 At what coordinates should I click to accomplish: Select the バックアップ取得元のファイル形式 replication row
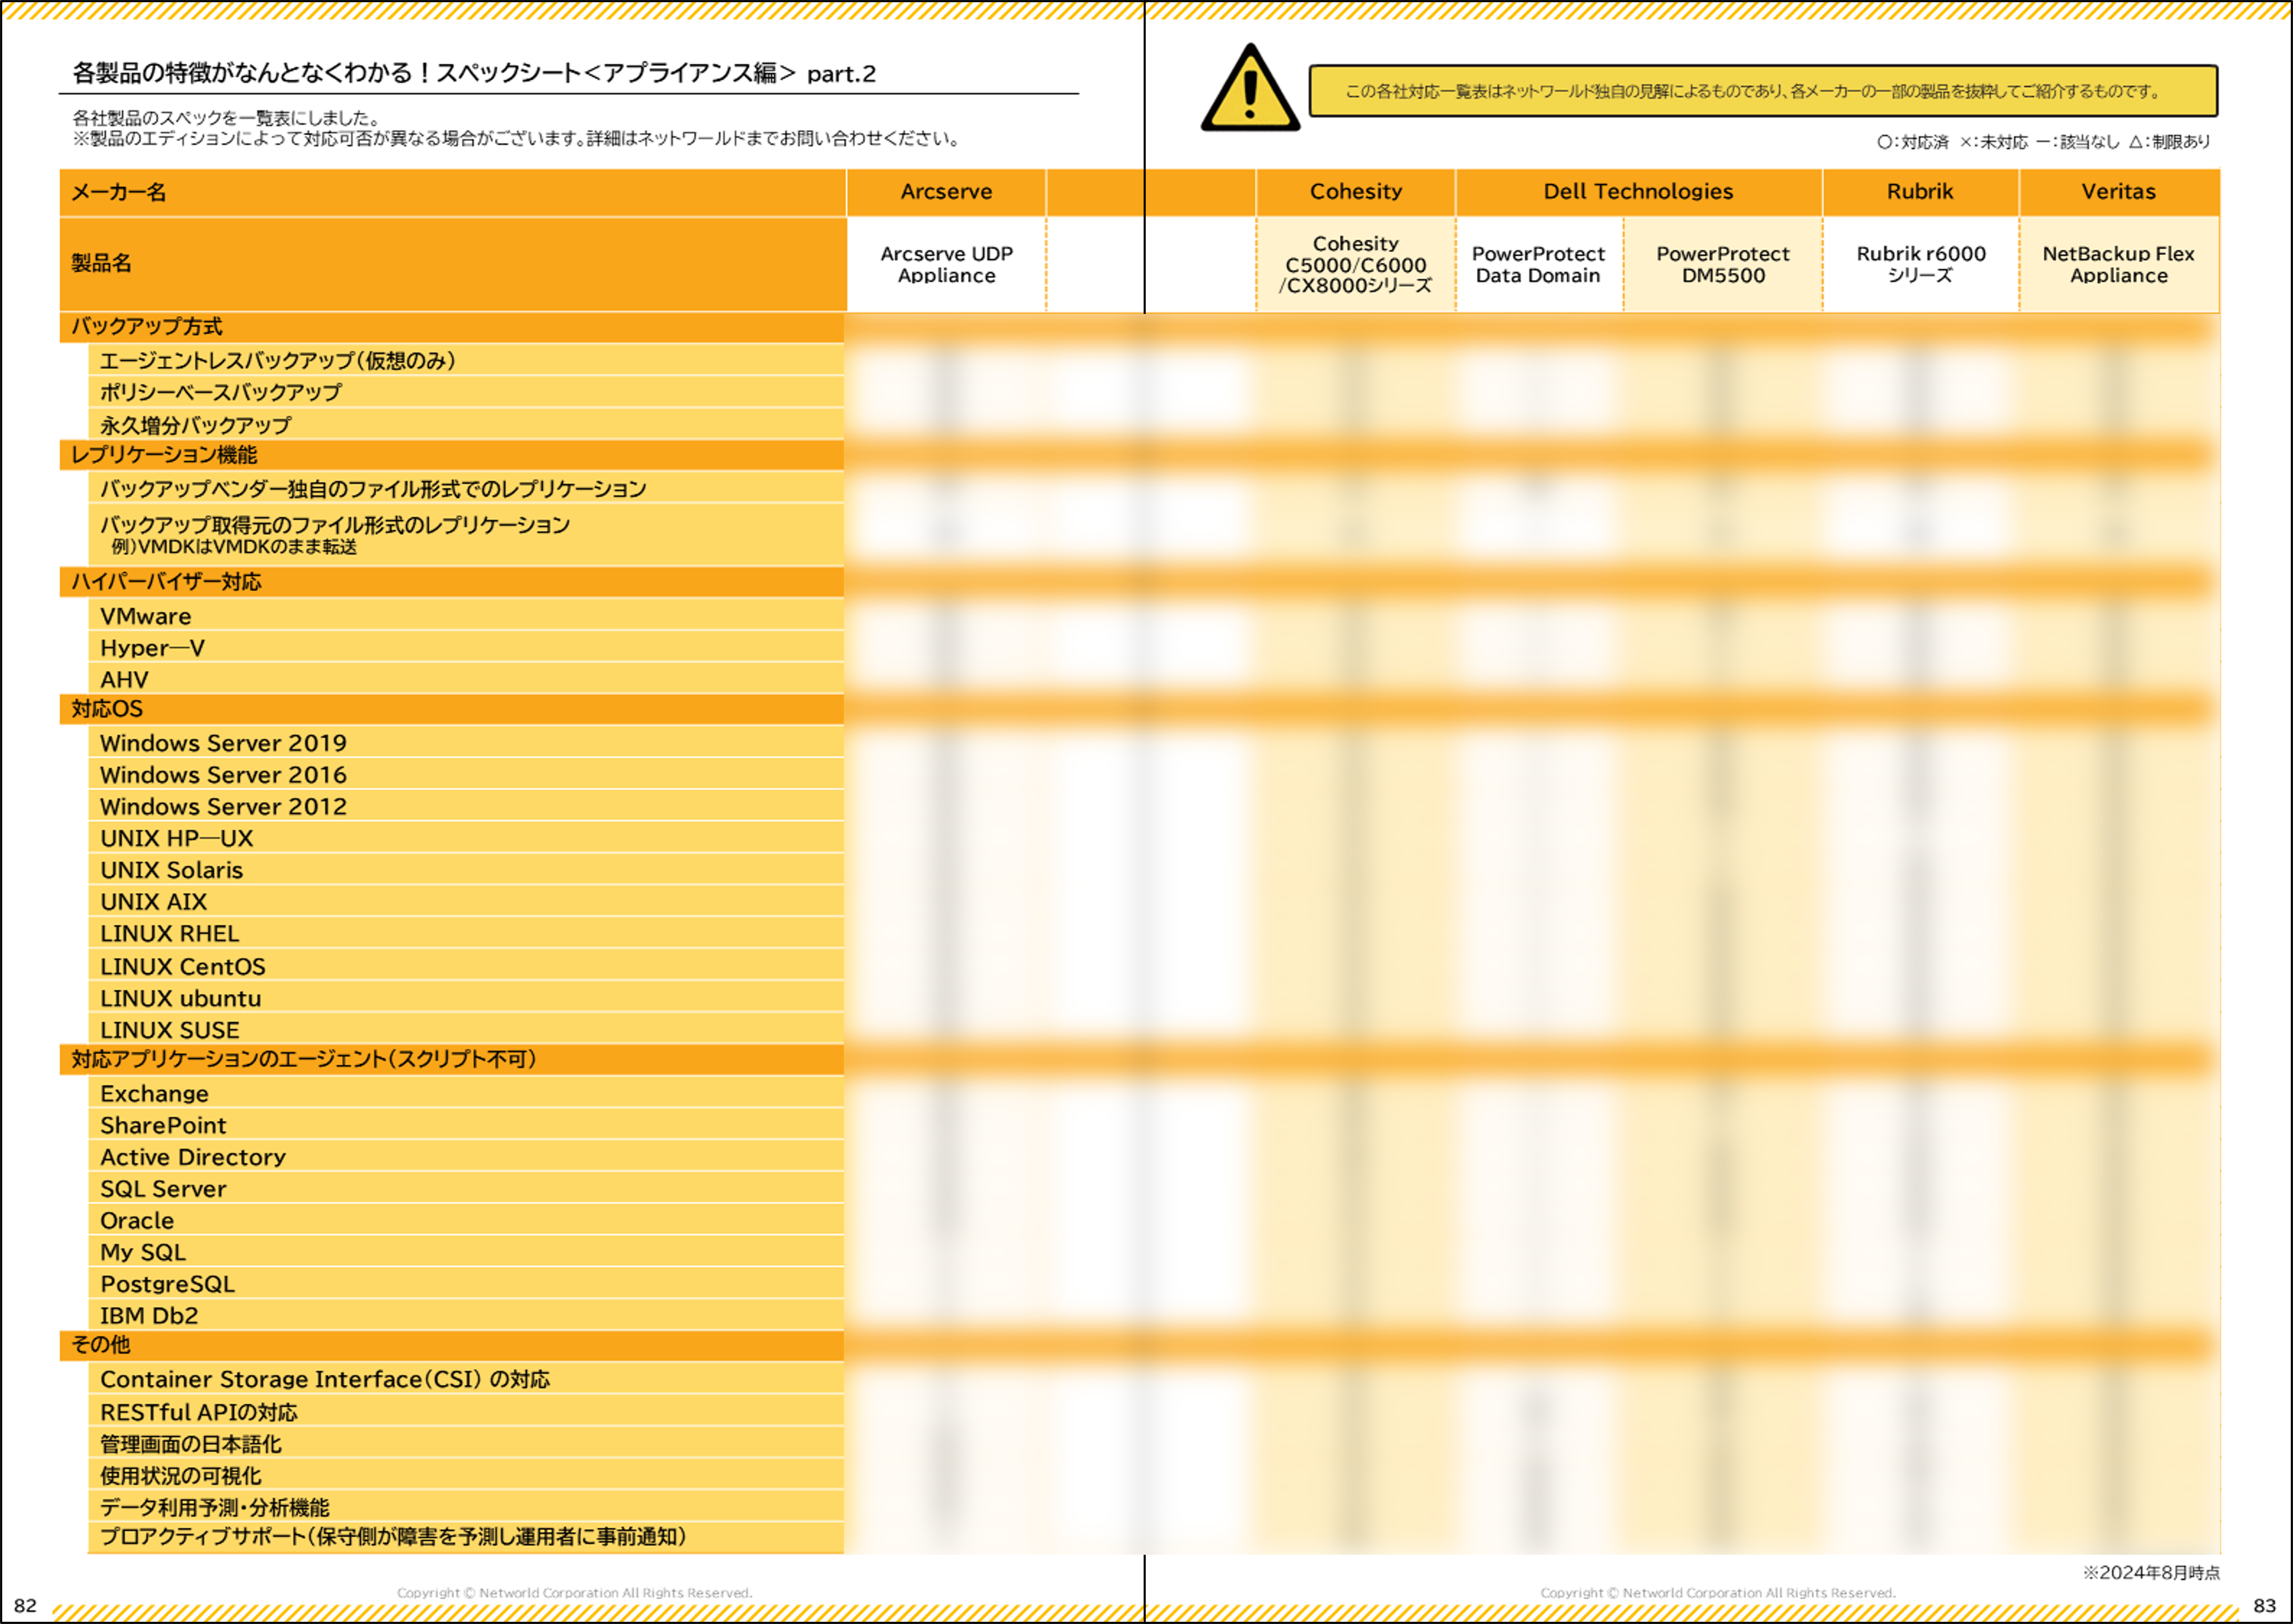pos(466,535)
